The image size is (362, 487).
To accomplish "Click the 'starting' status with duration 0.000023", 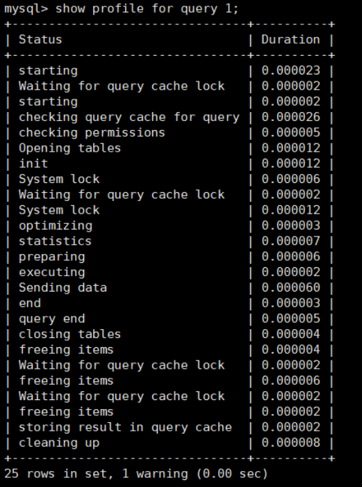I will coord(48,71).
